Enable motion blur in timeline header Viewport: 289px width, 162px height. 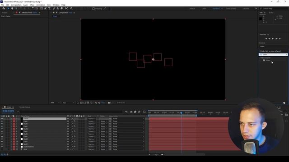coord(139,112)
